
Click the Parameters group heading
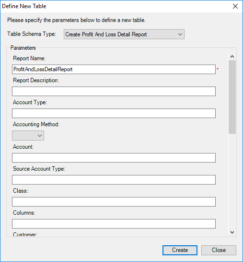pos(23,48)
